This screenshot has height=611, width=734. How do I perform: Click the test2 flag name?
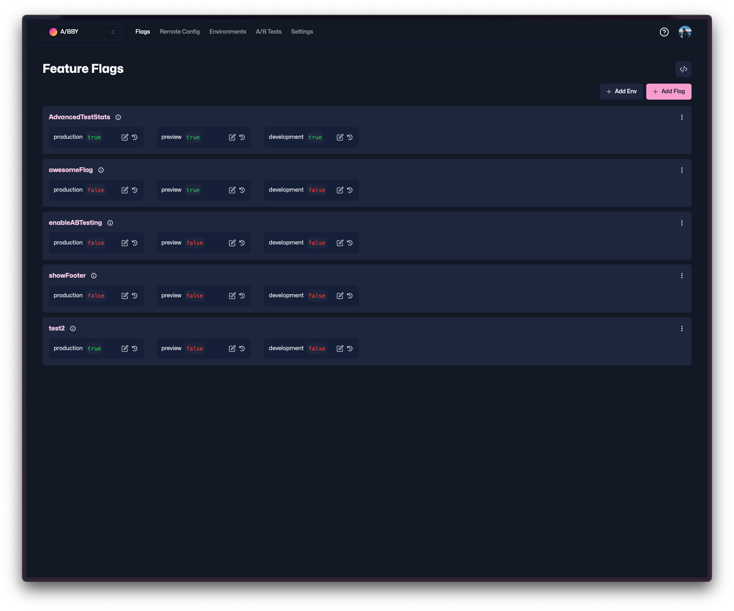[x=57, y=328]
